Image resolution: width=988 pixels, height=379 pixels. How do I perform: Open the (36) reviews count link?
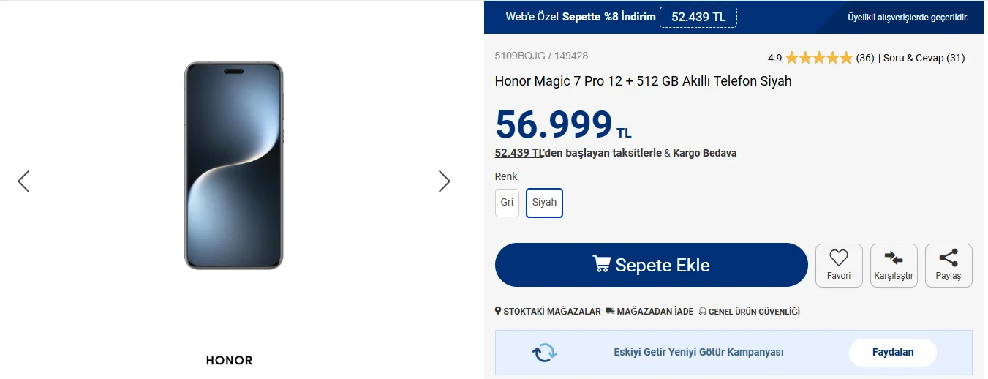click(865, 58)
